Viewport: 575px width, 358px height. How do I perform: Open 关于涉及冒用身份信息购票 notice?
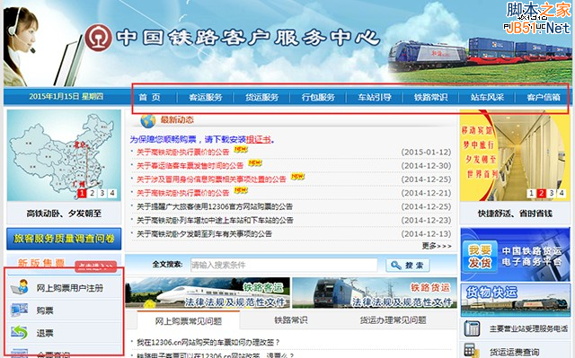211,179
